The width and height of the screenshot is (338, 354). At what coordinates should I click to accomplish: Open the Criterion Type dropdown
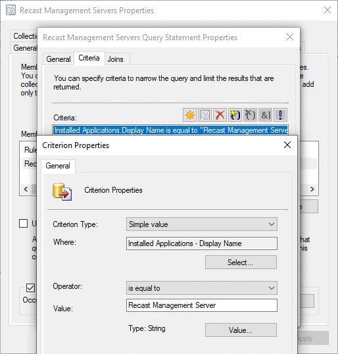pos(202,224)
